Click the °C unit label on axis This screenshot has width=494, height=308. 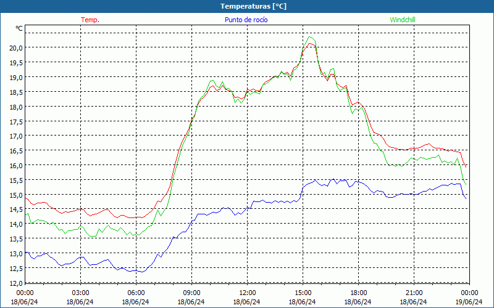(x=19, y=28)
